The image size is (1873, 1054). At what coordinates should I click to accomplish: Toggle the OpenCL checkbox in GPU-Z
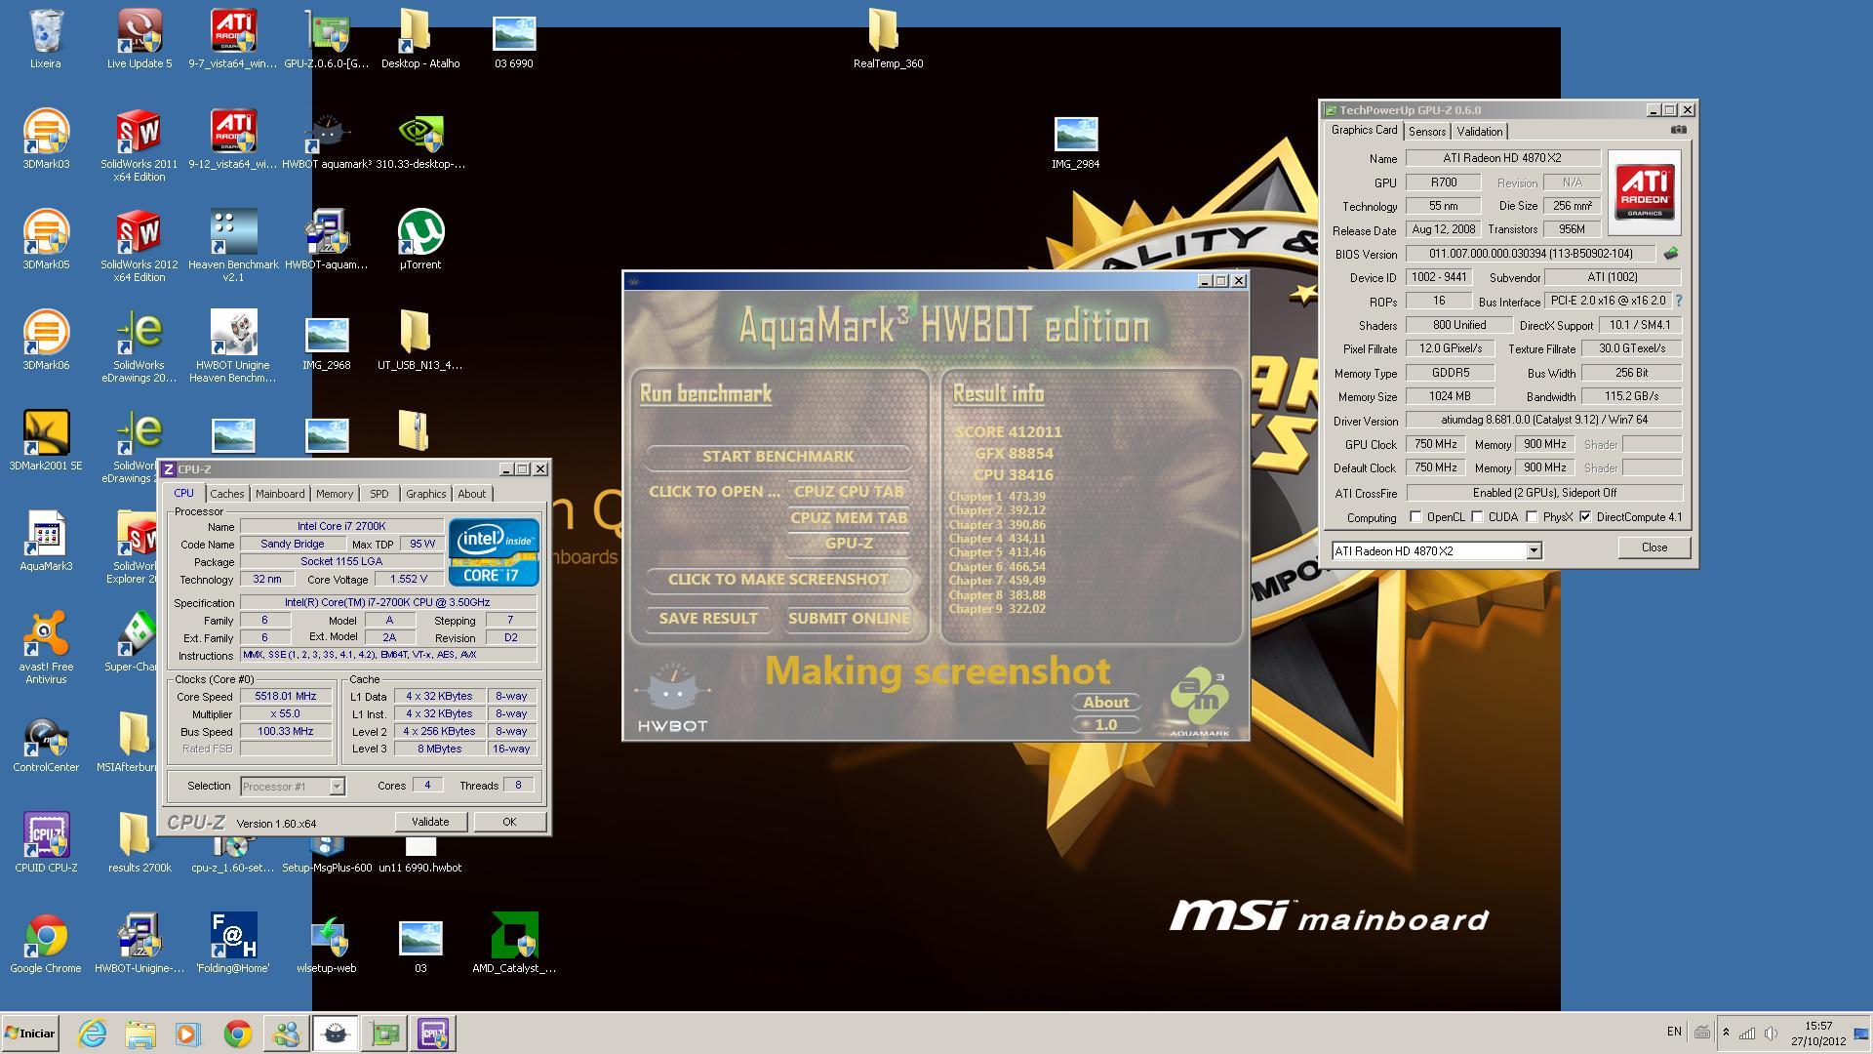point(1415,517)
